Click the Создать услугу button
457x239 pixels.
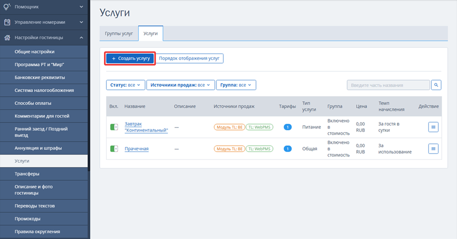(130, 58)
